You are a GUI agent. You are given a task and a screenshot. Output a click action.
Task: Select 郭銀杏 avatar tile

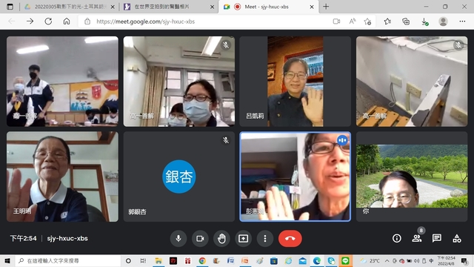[x=179, y=177]
